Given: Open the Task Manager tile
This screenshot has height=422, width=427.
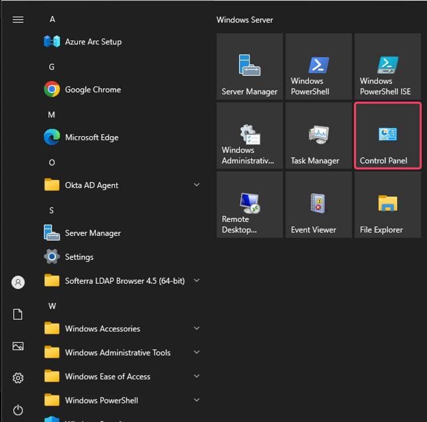Looking at the screenshot, I should pyautogui.click(x=319, y=136).
